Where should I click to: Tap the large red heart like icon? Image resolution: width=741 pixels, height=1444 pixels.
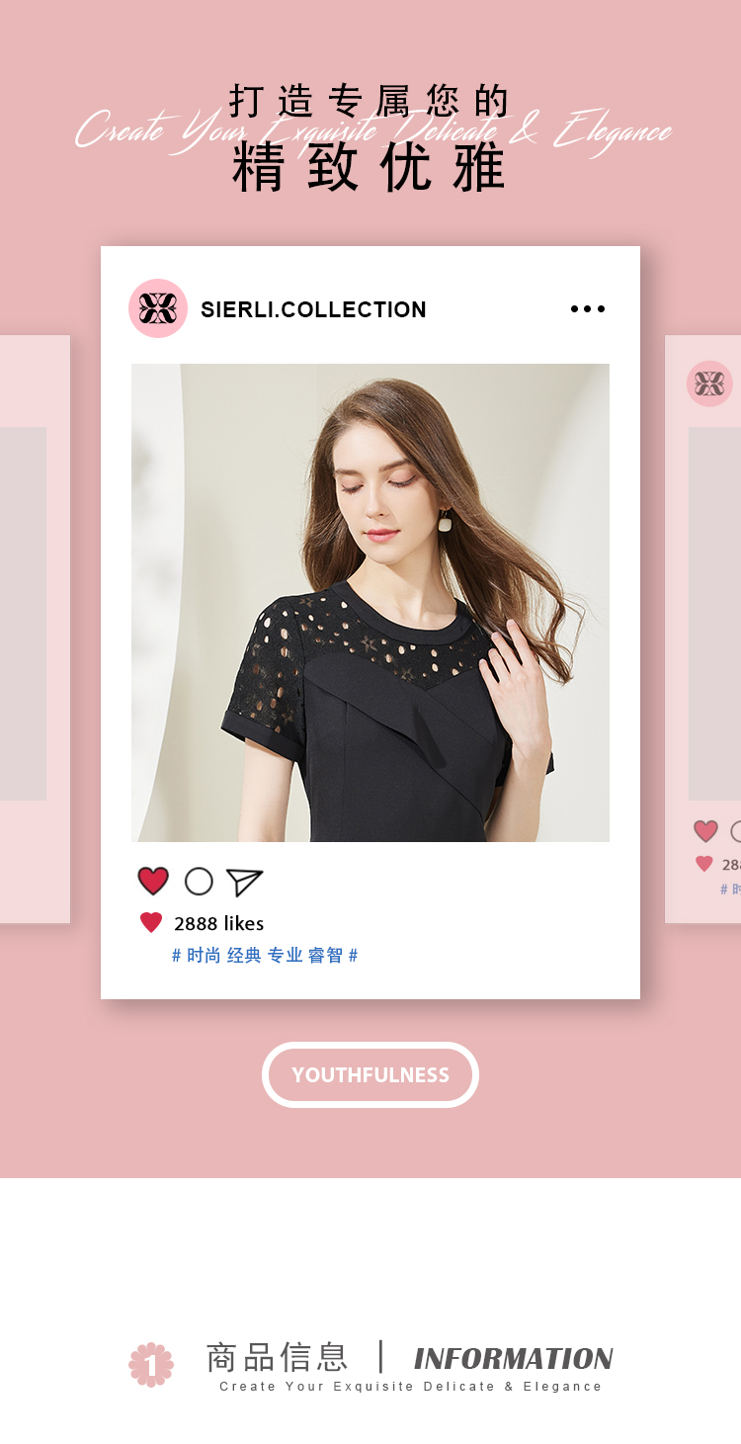click(x=153, y=882)
